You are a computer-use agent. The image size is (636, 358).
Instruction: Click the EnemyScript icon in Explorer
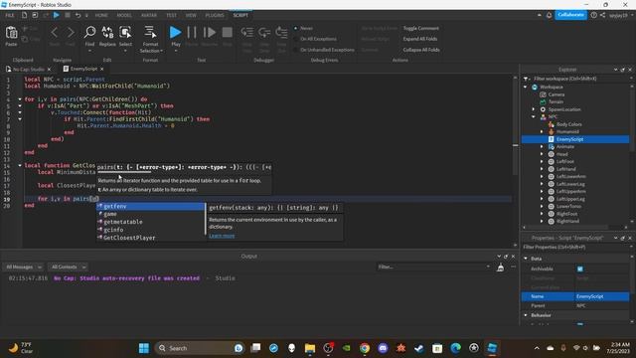(551, 139)
